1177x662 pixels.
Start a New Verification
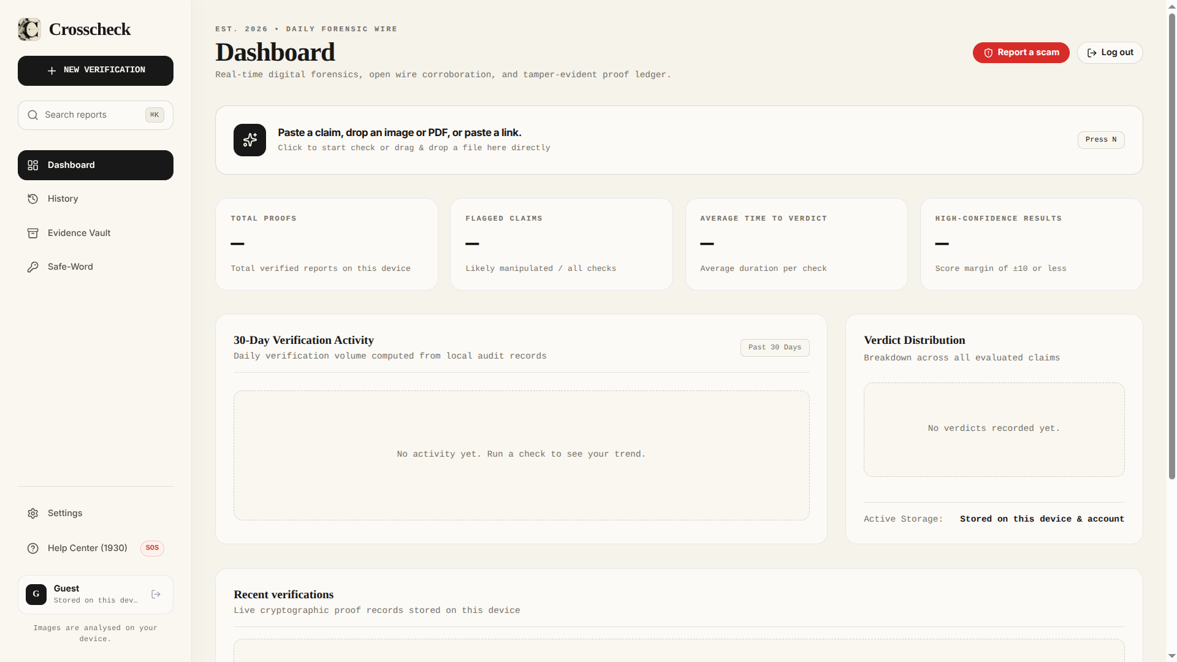coord(96,71)
